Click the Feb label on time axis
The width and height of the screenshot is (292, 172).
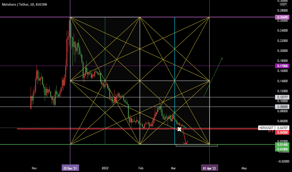(141, 168)
